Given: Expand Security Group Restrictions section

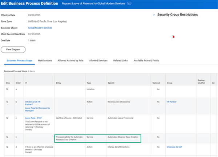Looking at the screenshot, I should point(154,15).
